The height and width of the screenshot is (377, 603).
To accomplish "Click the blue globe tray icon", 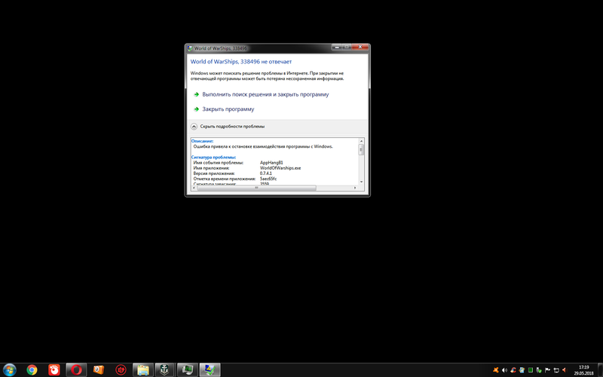I will [x=522, y=370].
